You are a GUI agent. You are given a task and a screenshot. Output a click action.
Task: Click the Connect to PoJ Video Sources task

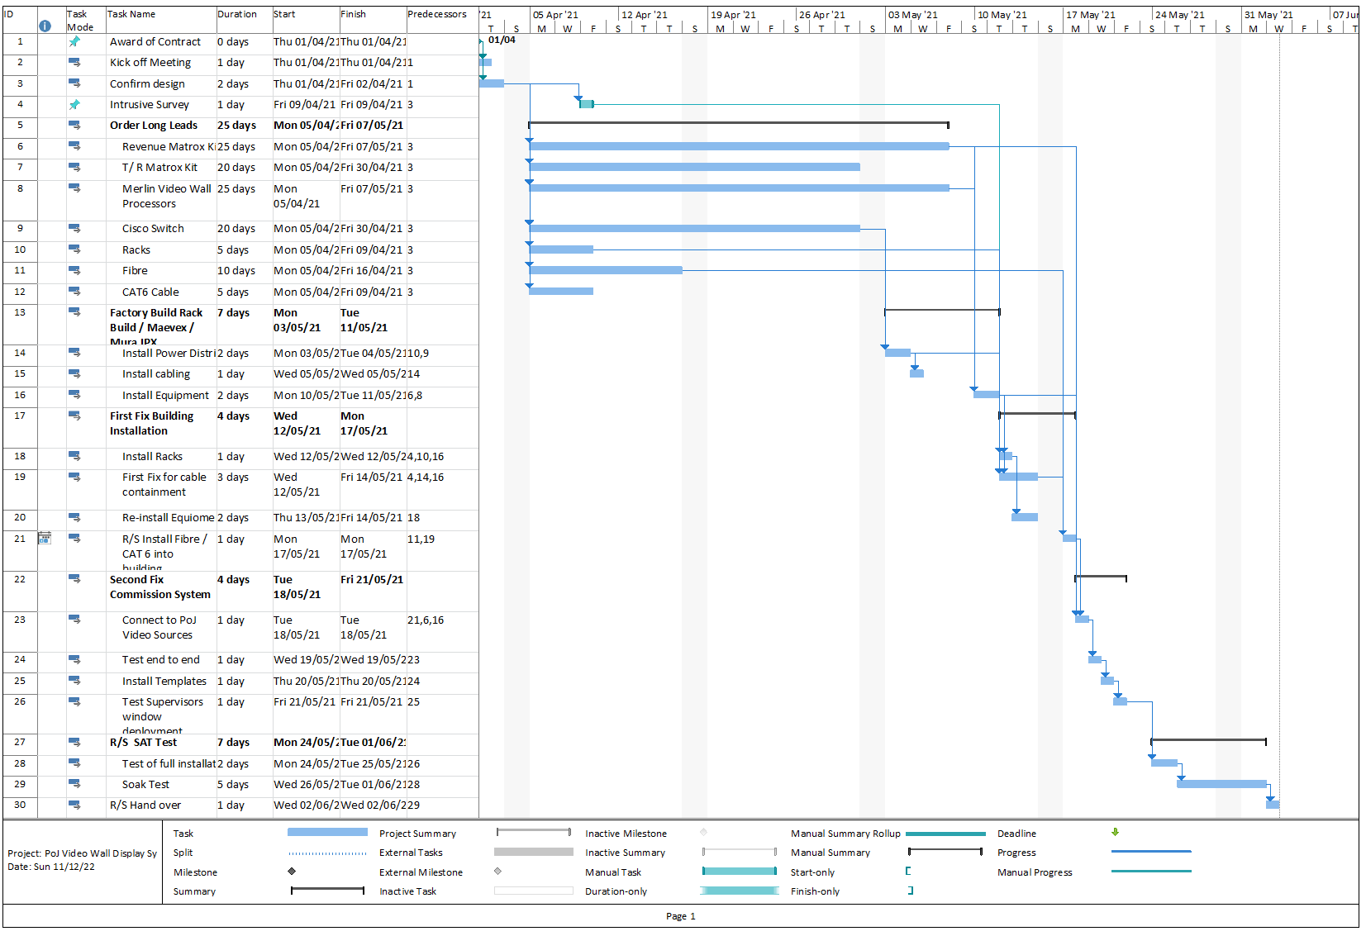[159, 627]
